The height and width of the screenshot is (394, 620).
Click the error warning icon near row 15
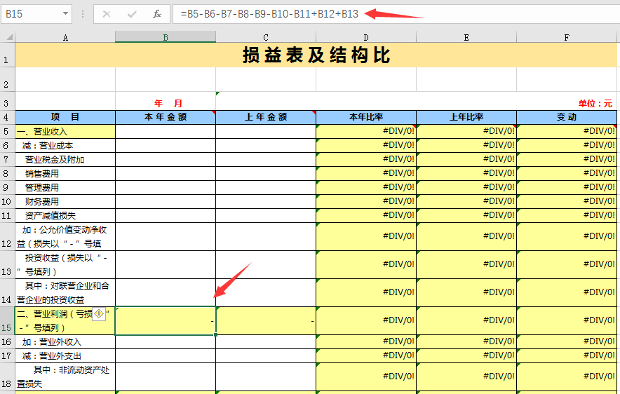(x=99, y=314)
